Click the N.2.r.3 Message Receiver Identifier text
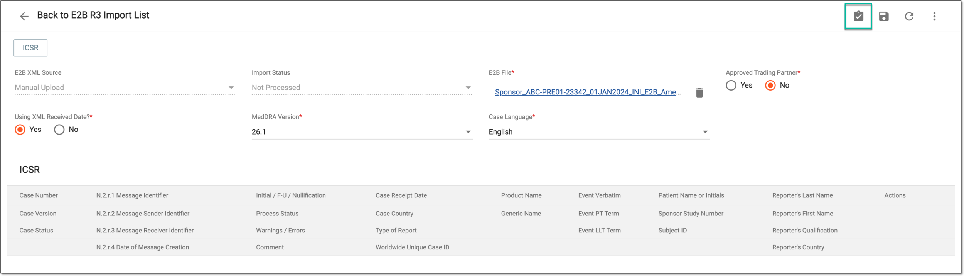Image resolution: width=964 pixels, height=276 pixels. point(145,231)
